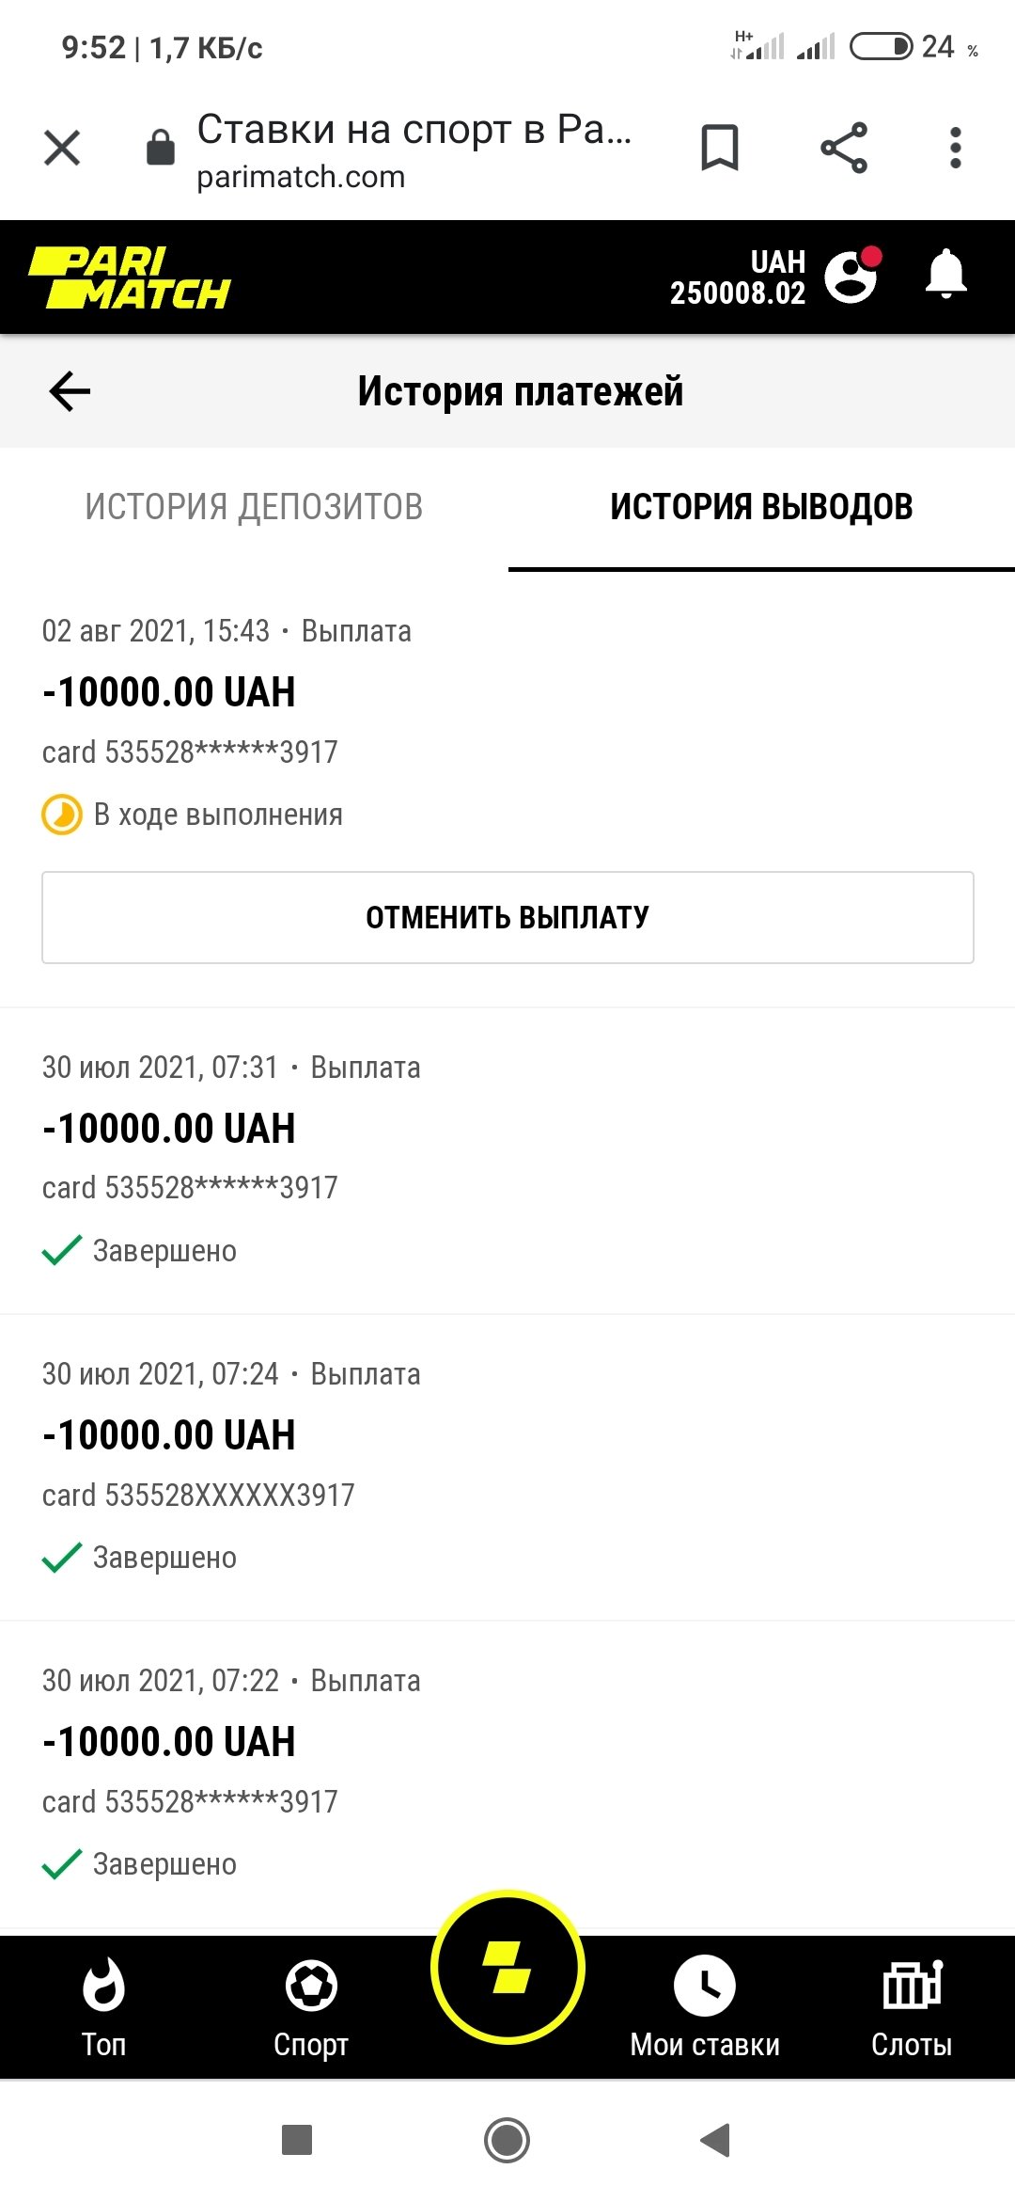Select История выводов tab
This screenshot has width=1015, height=2201.
[x=761, y=507]
